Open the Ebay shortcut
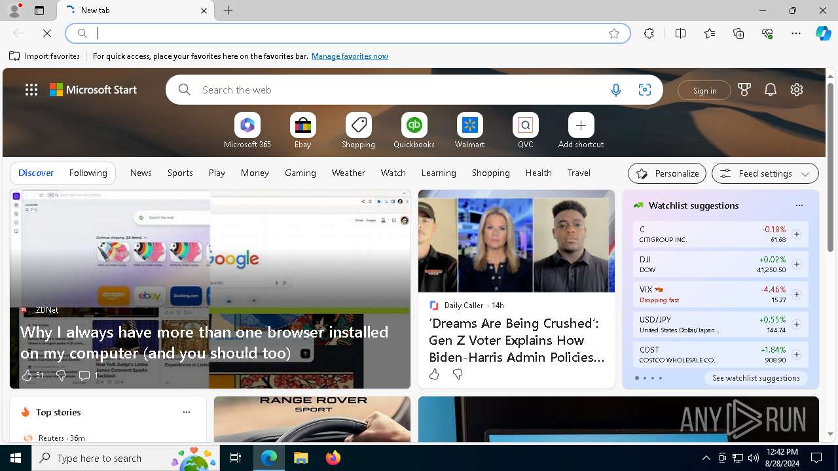Screen dimensions: 838x471 (x=302, y=131)
